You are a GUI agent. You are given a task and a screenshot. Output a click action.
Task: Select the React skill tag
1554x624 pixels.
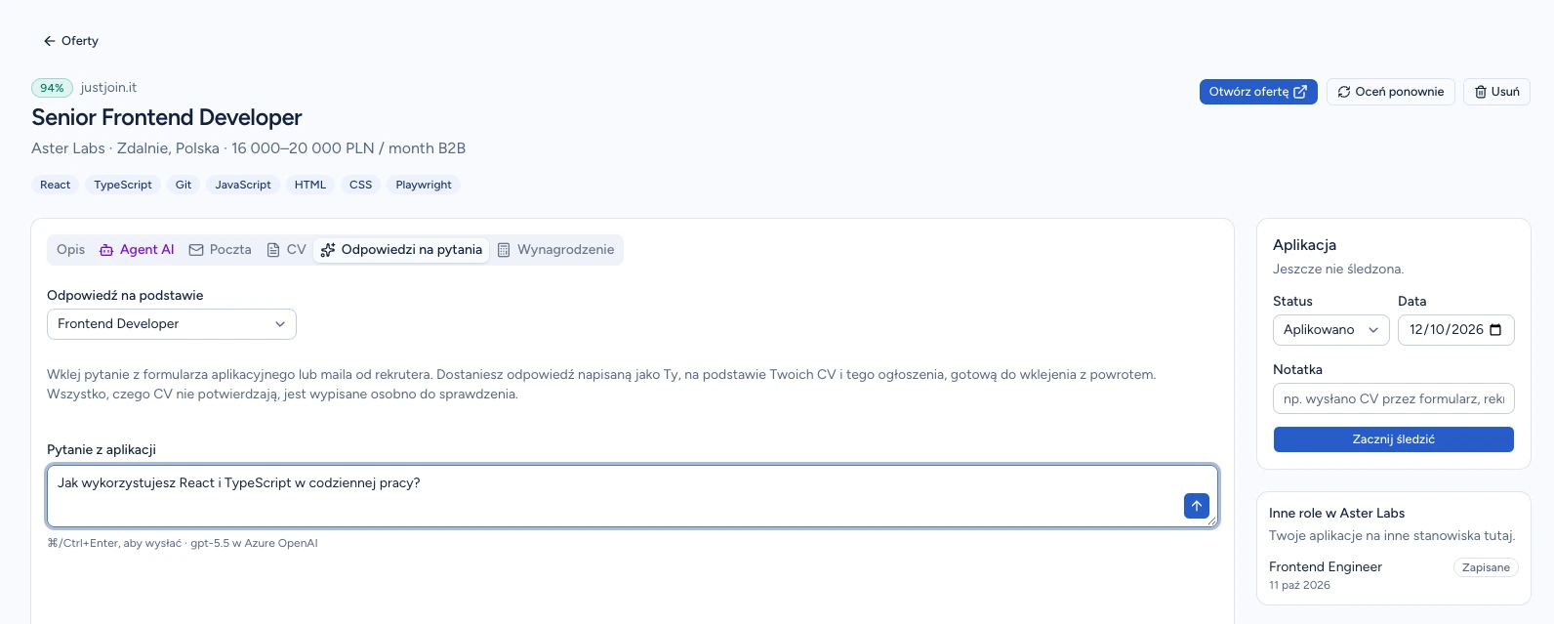point(56,185)
